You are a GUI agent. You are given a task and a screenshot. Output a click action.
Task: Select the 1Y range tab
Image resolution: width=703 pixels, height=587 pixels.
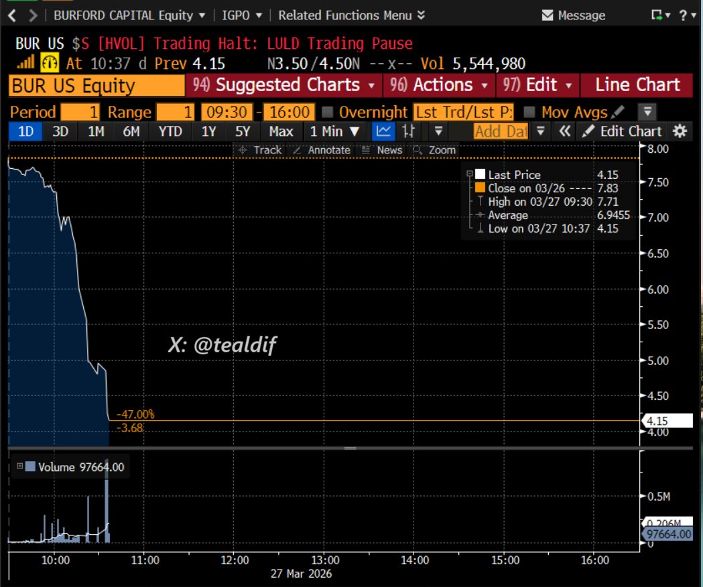click(208, 131)
